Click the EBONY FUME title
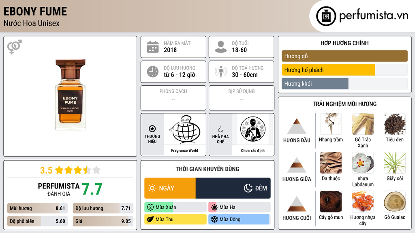415x233 pixels. pos(35,12)
